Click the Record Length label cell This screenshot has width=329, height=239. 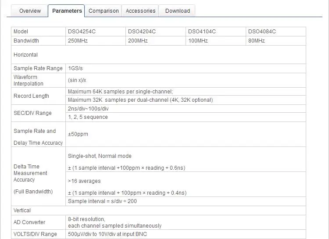(39, 96)
